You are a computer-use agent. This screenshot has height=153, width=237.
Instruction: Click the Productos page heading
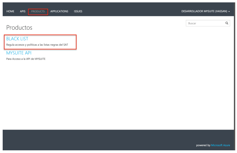tap(19, 28)
